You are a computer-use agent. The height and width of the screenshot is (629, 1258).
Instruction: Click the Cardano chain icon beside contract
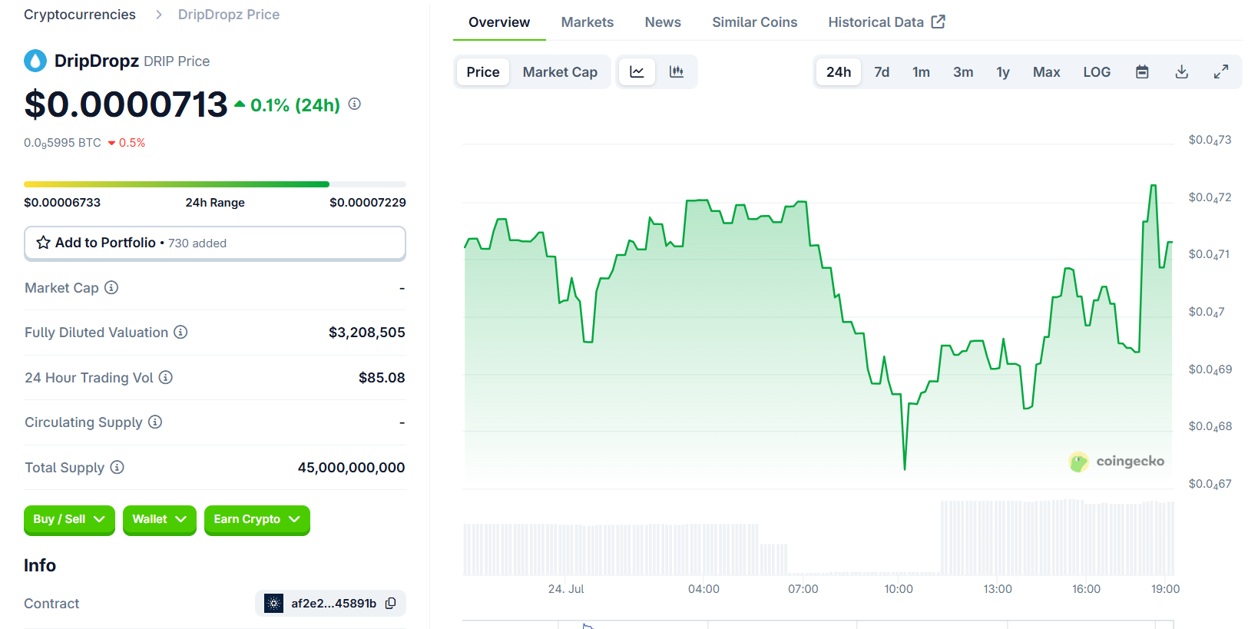click(273, 603)
